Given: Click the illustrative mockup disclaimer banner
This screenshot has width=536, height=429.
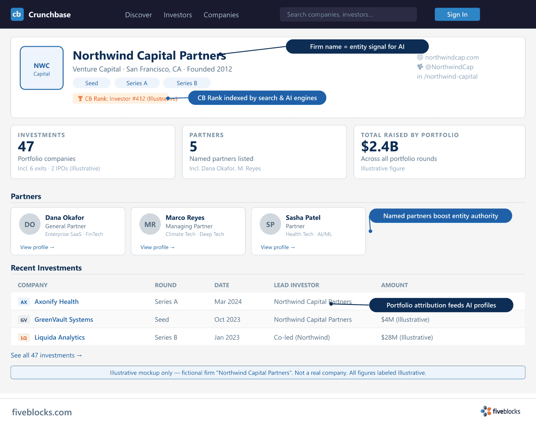Looking at the screenshot, I should [268, 373].
